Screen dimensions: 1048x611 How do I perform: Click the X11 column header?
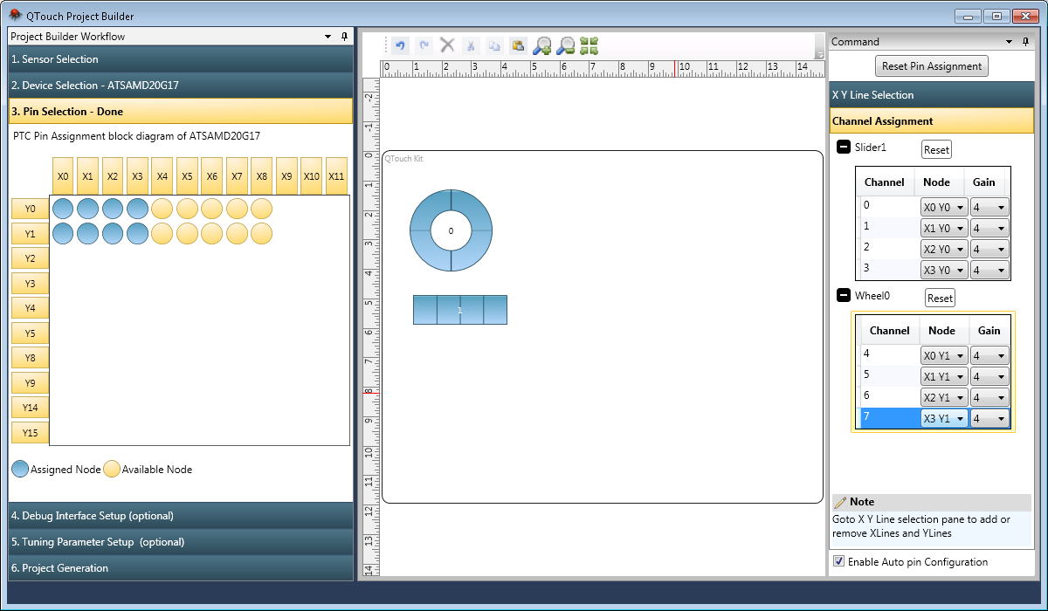coord(336,176)
